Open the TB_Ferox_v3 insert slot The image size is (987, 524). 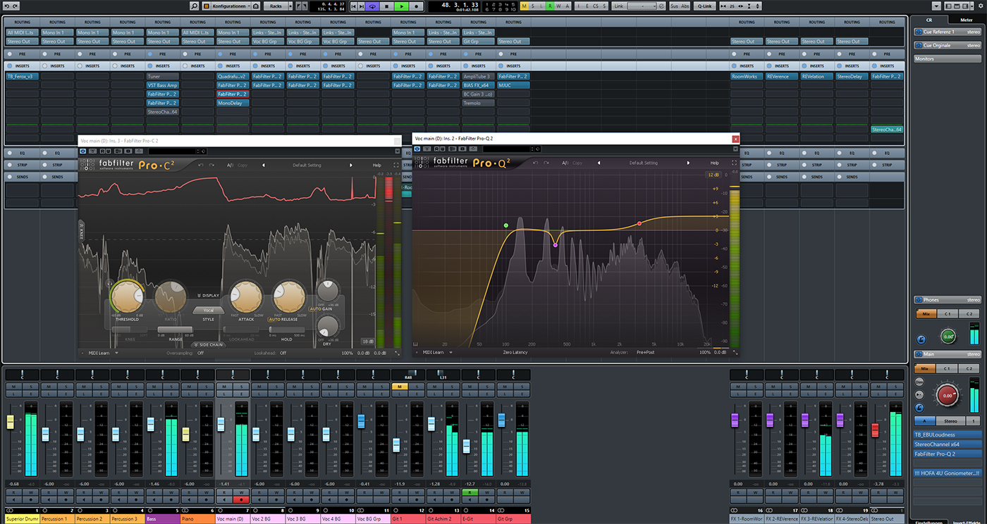click(22, 76)
